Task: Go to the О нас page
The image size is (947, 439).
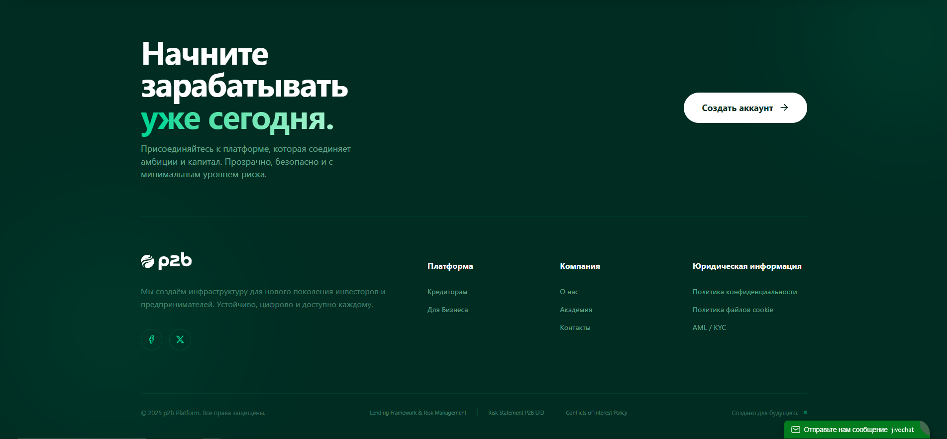Action: [569, 292]
